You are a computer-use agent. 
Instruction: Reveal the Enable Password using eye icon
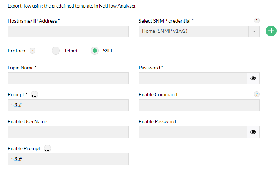click(253, 132)
